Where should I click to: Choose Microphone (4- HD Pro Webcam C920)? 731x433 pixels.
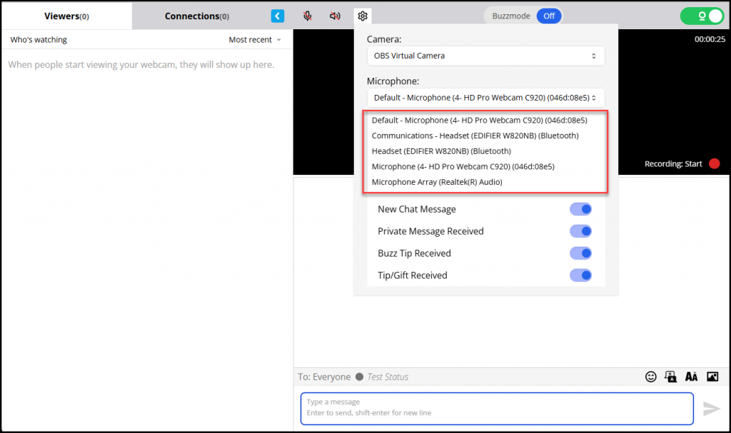463,166
